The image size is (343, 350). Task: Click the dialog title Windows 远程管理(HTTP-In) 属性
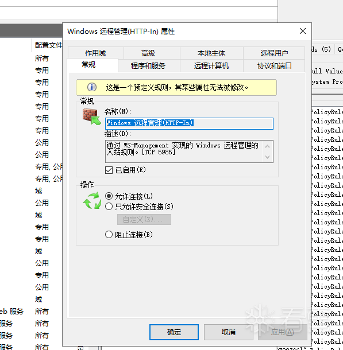121,31
